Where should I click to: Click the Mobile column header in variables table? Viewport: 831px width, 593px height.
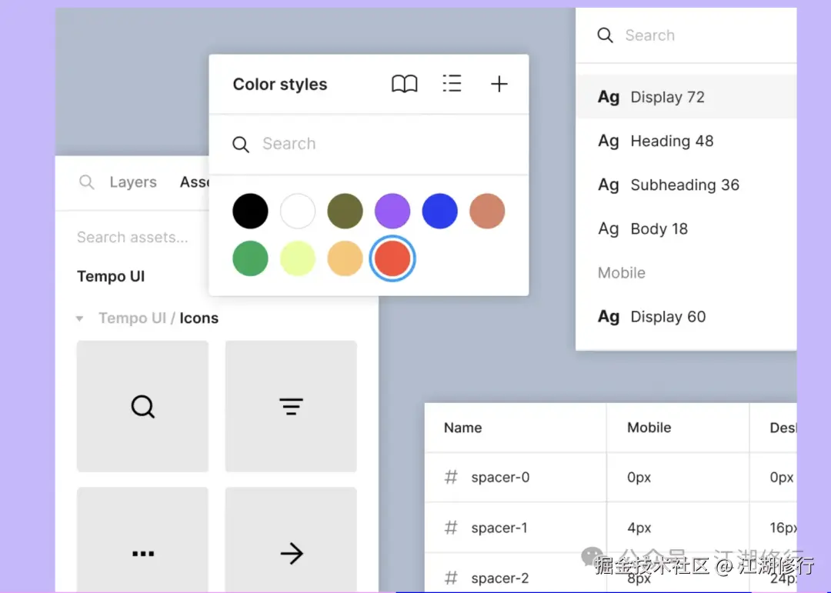(649, 428)
